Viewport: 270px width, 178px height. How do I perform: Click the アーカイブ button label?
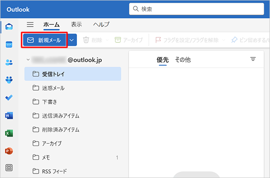pyautogui.click(x=133, y=40)
